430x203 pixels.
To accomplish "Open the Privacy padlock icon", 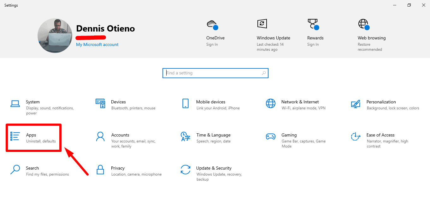I will 100,170.
